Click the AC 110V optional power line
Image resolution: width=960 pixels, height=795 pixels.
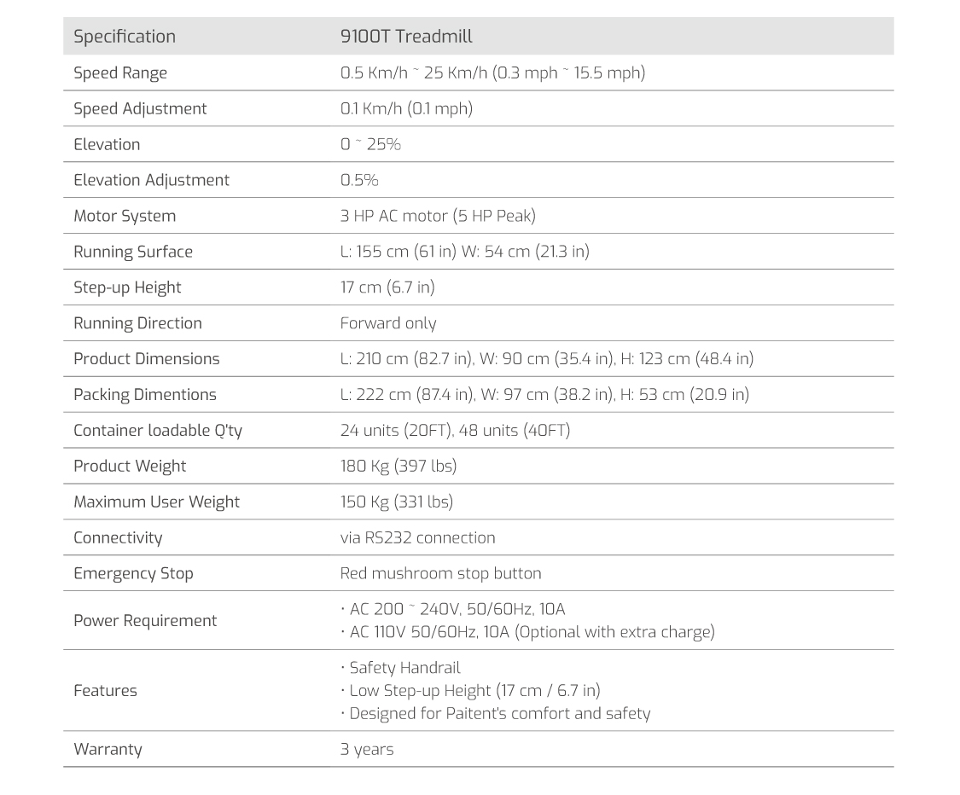(527, 632)
